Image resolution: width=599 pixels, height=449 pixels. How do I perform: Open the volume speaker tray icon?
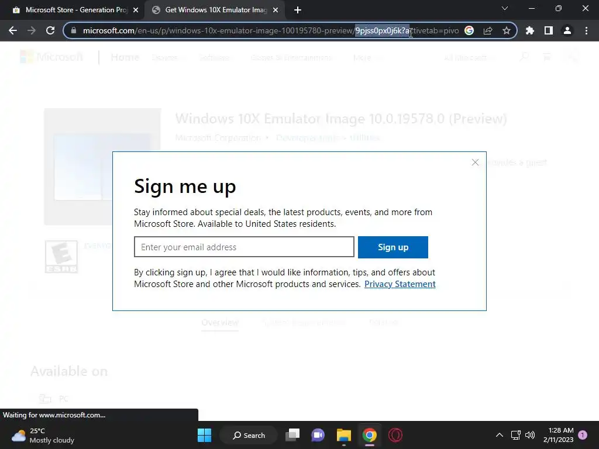530,435
